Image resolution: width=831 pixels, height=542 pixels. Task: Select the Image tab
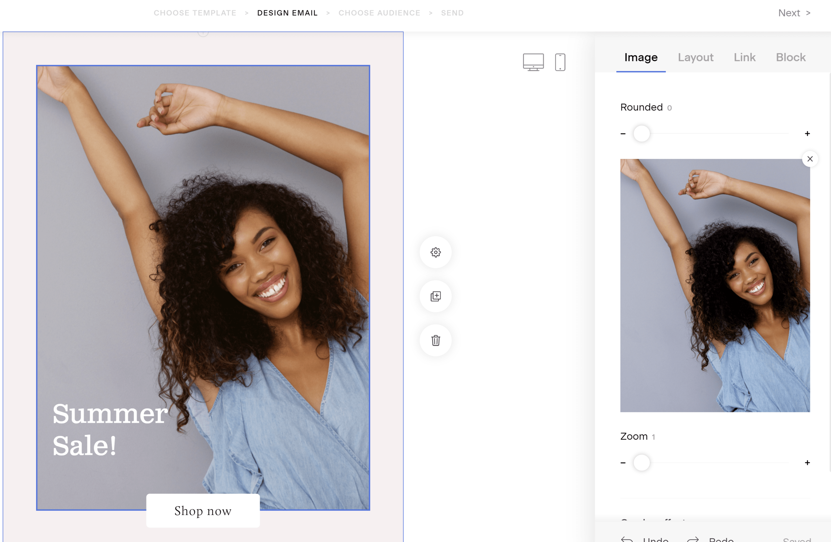point(641,57)
